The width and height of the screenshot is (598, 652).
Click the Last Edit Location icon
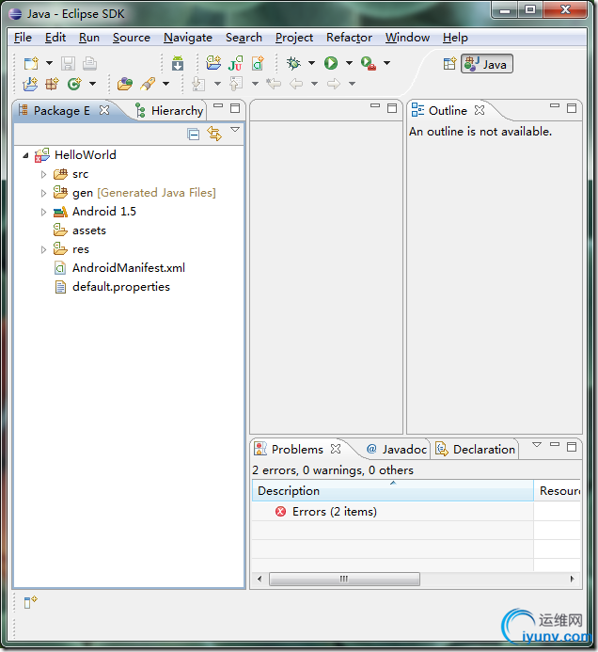(x=274, y=84)
